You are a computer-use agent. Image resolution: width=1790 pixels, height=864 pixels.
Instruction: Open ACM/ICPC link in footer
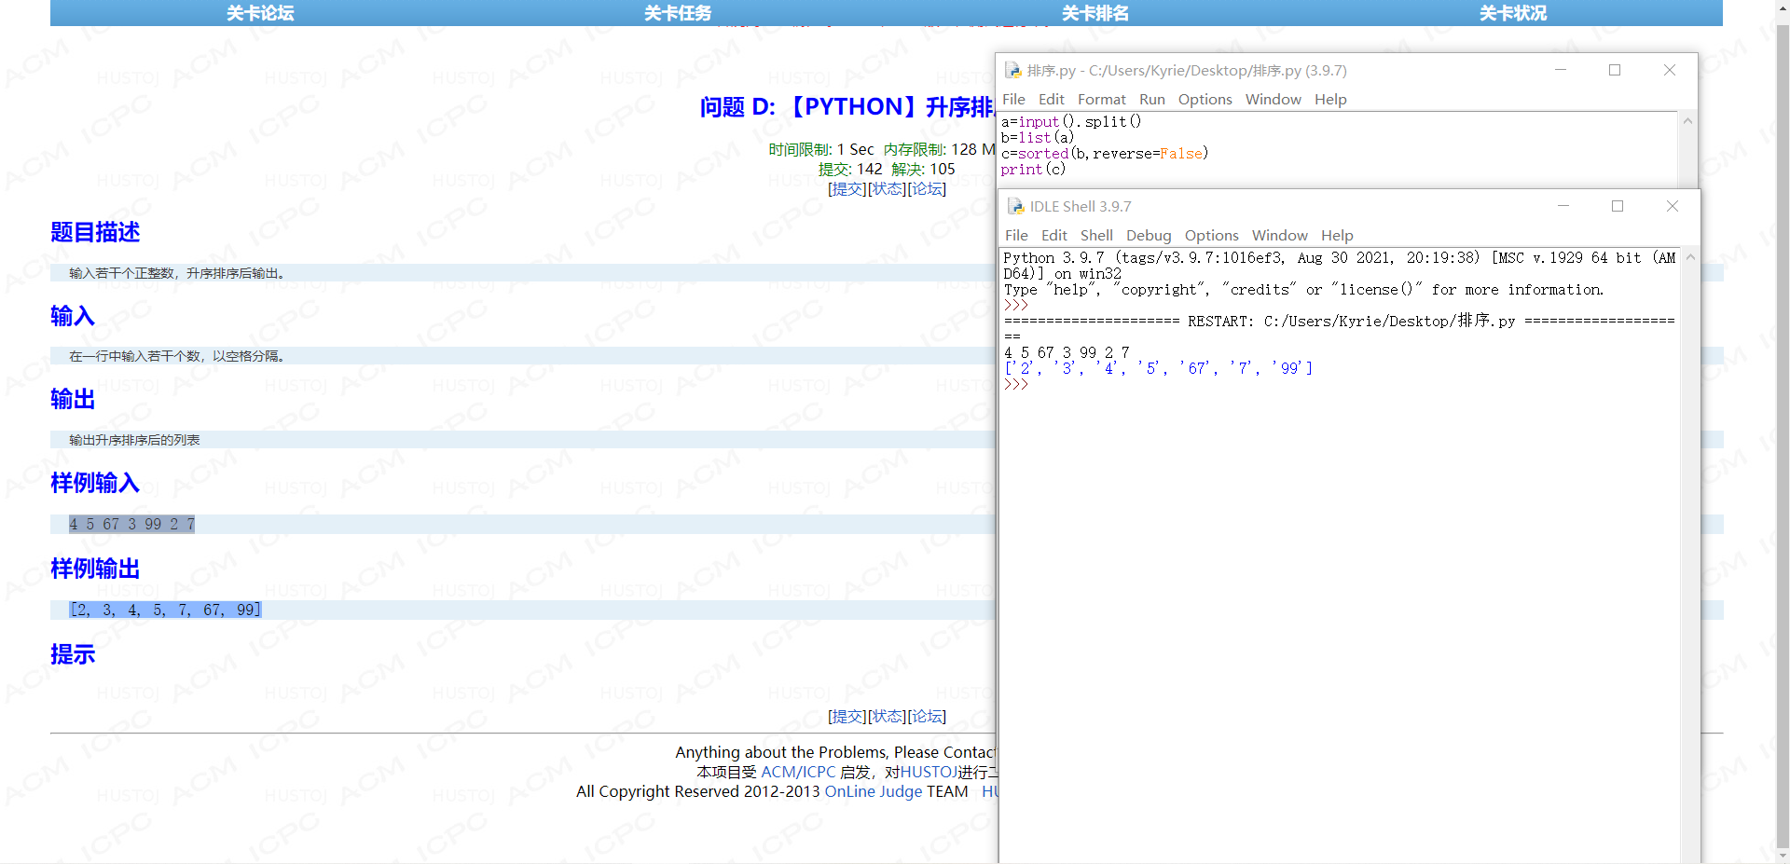pos(798,773)
